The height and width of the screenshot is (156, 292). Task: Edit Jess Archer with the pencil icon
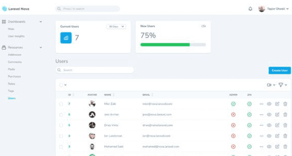click(277, 114)
